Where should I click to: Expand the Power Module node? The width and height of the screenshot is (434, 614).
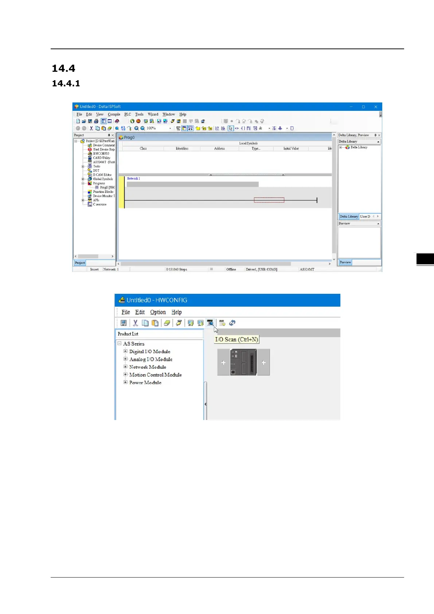click(125, 382)
